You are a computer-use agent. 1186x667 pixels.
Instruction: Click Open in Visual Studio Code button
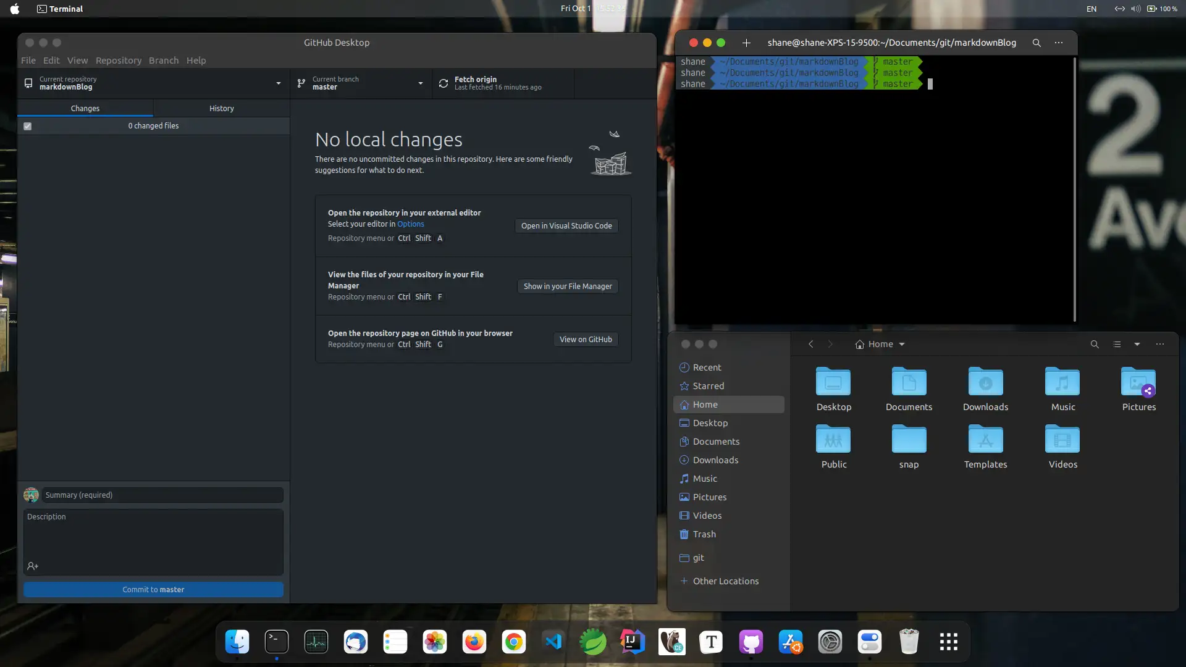point(566,226)
